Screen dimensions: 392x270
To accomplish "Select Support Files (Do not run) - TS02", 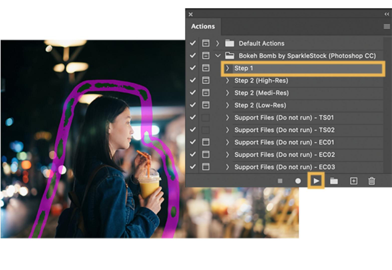I will (x=284, y=130).
